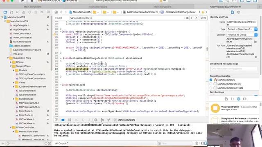Select MBProgressHUD.h file
Image resolution: width=262 pixels, height=147 pixels.
pyautogui.click(x=29, y=103)
